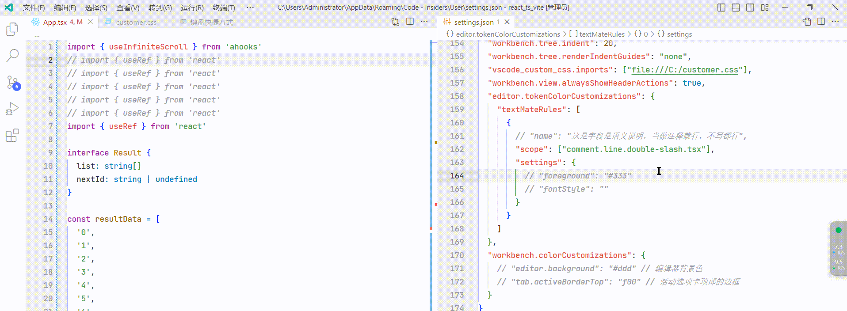847x311 pixels.
Task: Click Open Changes icon in left editor group
Action: click(396, 22)
